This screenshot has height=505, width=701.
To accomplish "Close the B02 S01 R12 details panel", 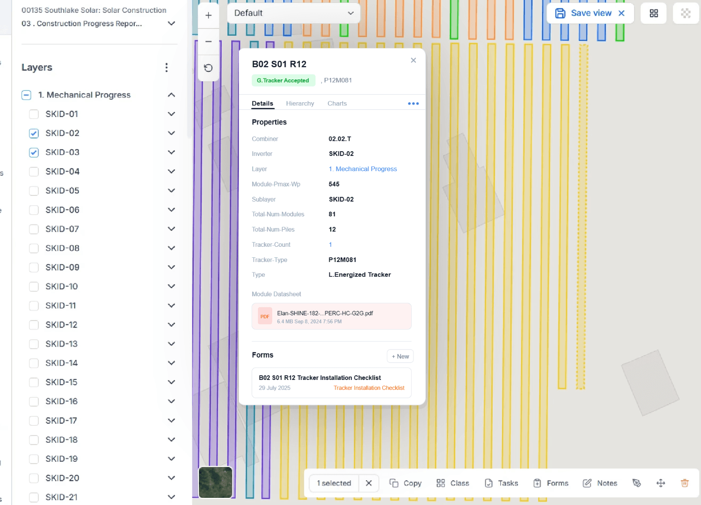I will (413, 60).
